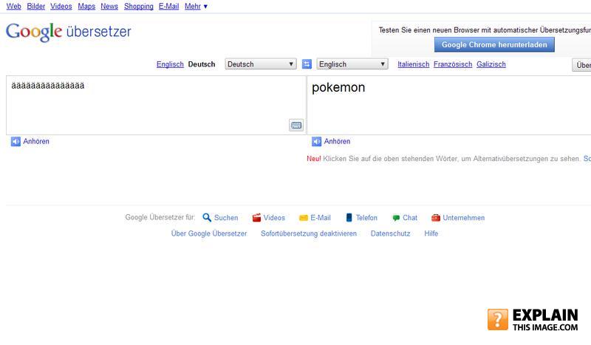Open the Suchen footer link
The height and width of the screenshot is (345, 591).
pyautogui.click(x=226, y=217)
